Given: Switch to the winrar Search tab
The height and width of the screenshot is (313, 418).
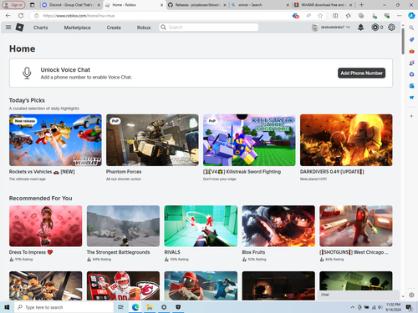Looking at the screenshot, I should pos(261,5).
